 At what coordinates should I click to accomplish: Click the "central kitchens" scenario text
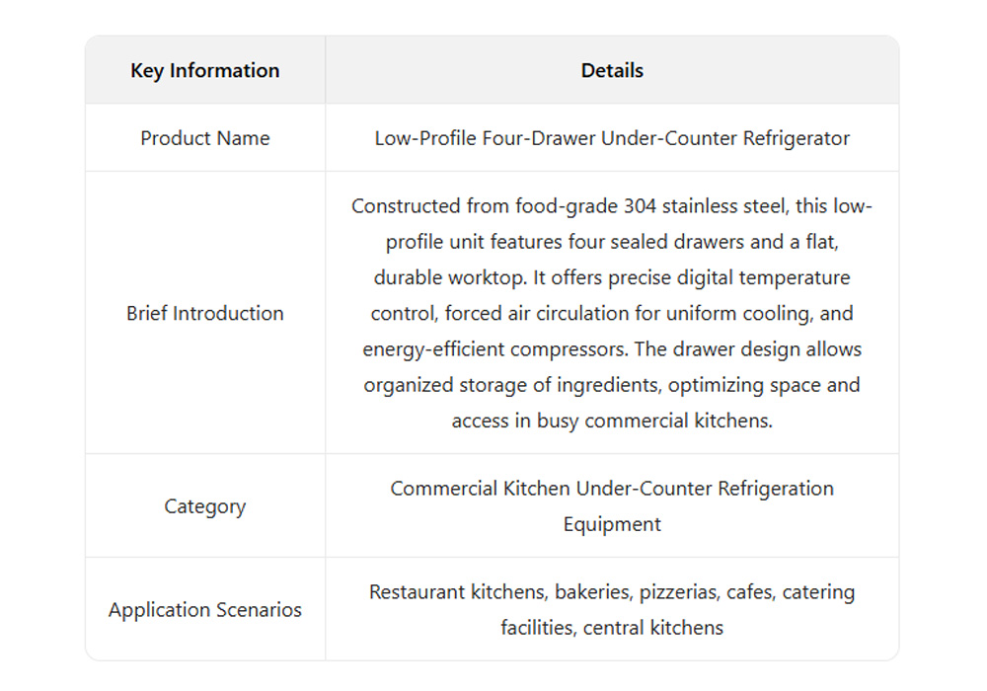653,628
